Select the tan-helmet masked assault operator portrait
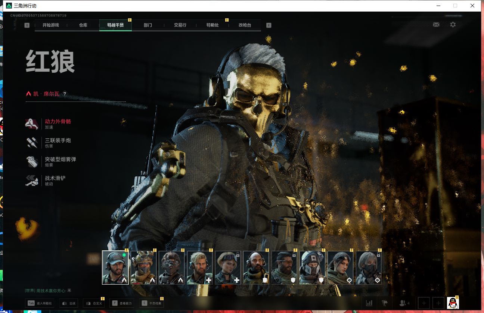 coord(143,267)
